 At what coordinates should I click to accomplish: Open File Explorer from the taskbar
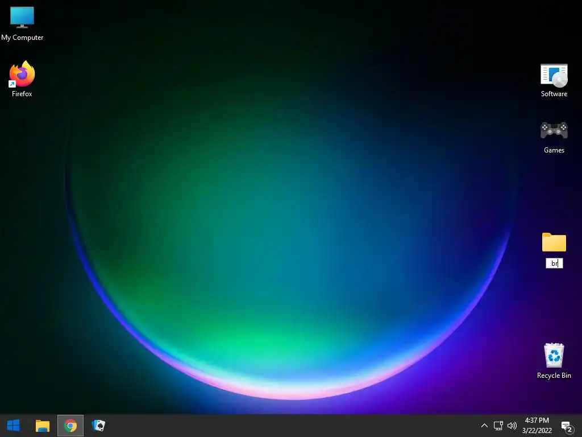pyautogui.click(x=42, y=426)
